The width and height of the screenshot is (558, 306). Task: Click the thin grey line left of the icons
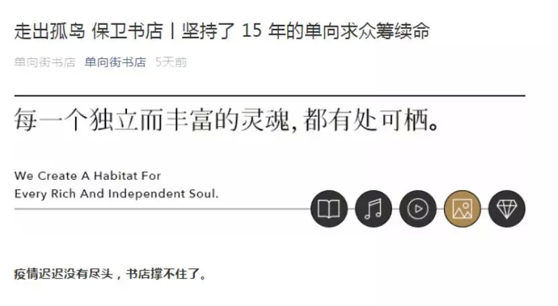click(x=162, y=209)
